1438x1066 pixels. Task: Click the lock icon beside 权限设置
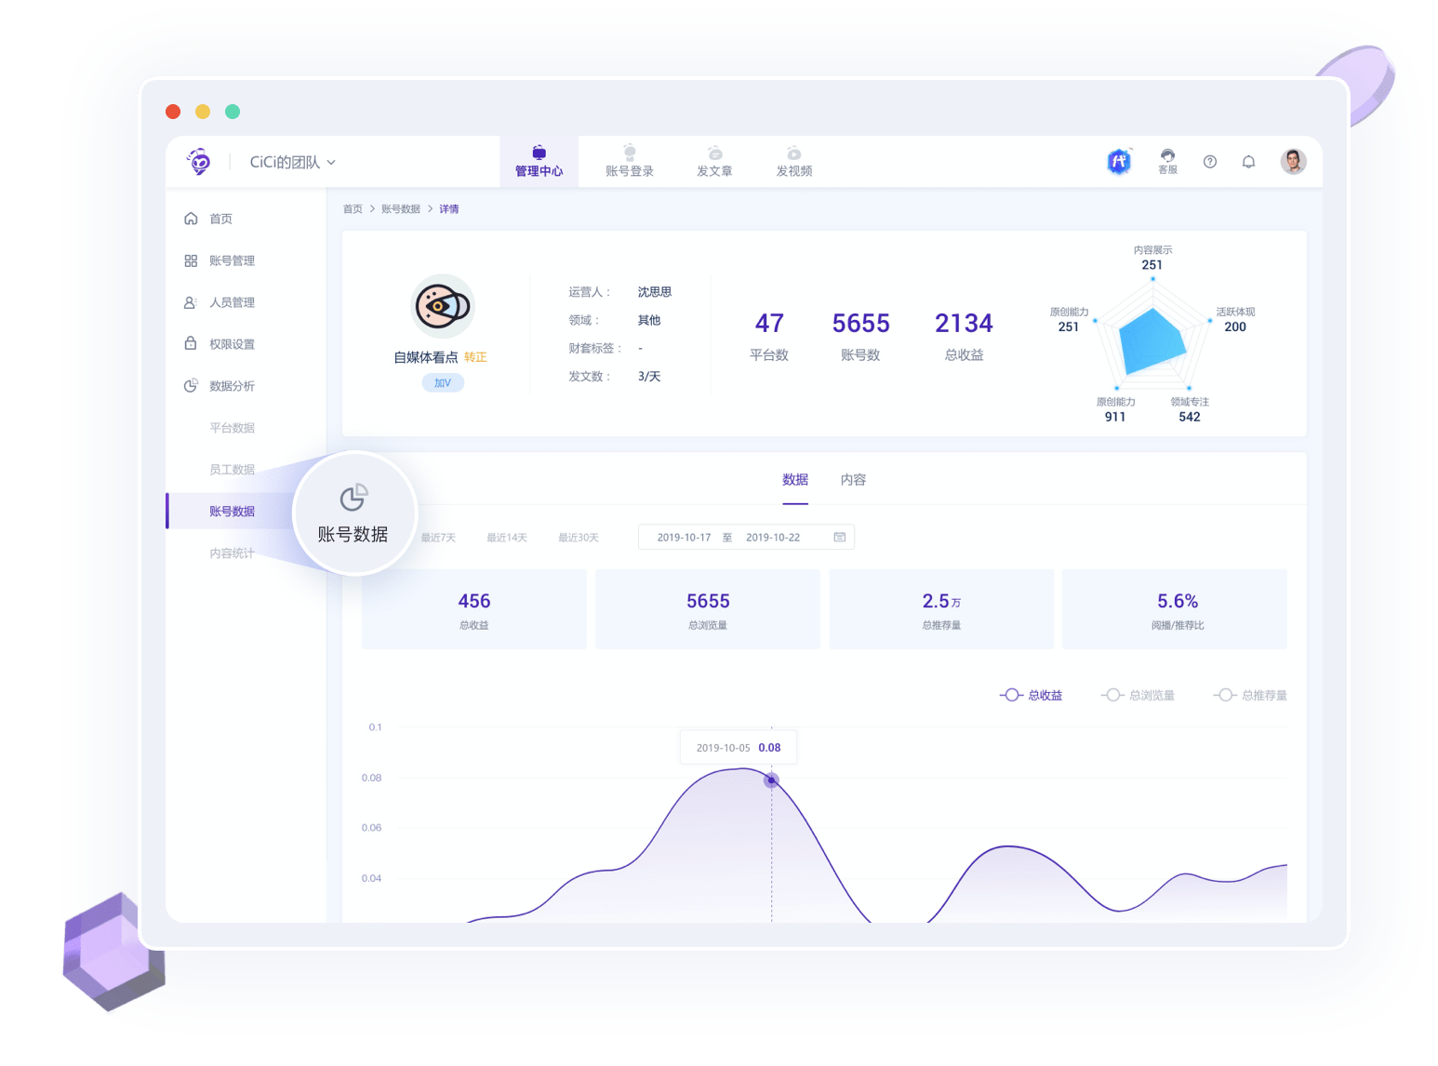tap(191, 343)
